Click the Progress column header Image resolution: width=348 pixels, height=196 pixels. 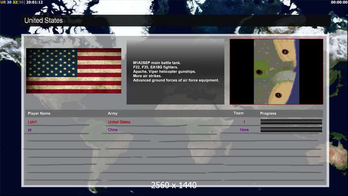[x=268, y=113]
